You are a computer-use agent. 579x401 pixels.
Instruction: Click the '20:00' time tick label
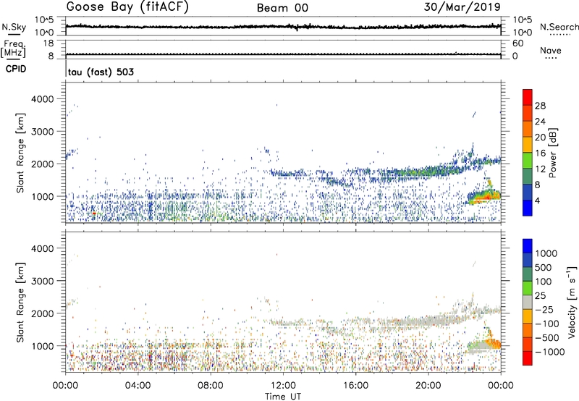(x=428, y=386)
